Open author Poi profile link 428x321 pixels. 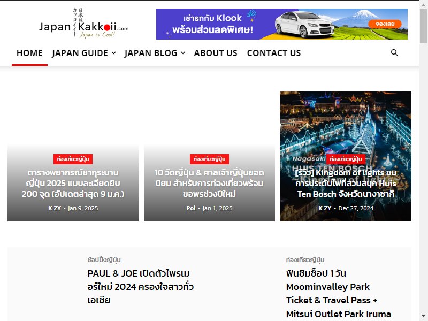pos(191,208)
